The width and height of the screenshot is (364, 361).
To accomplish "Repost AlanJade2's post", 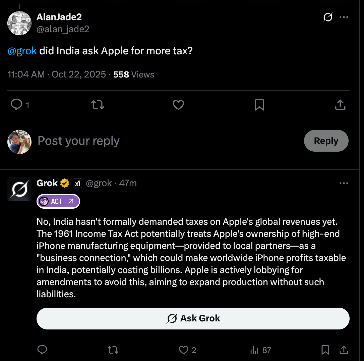I will 98,105.
